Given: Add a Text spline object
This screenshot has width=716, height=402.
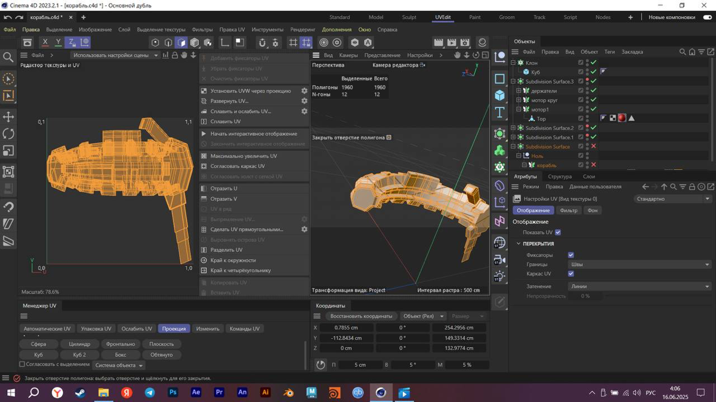Looking at the screenshot, I should tap(500, 112).
